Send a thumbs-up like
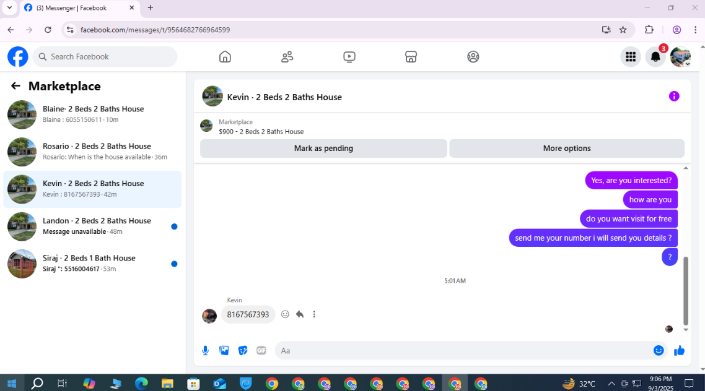This screenshot has width=705, height=391. click(x=679, y=351)
